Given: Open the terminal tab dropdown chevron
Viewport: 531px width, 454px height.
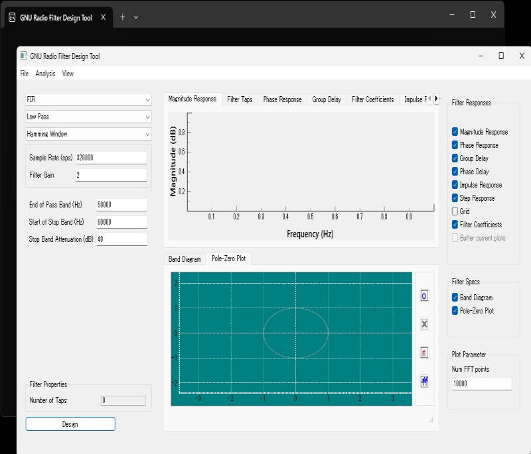Looking at the screenshot, I should [x=136, y=17].
